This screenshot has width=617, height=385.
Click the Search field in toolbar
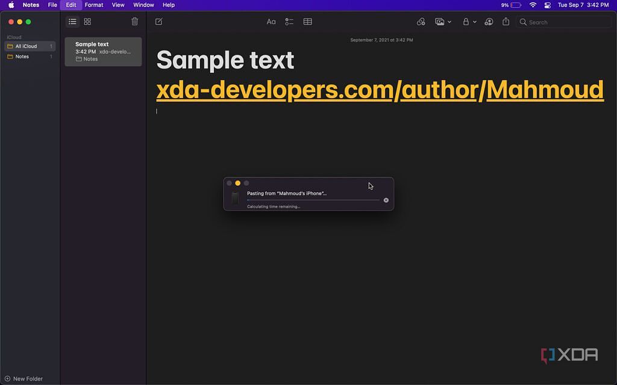tap(566, 22)
